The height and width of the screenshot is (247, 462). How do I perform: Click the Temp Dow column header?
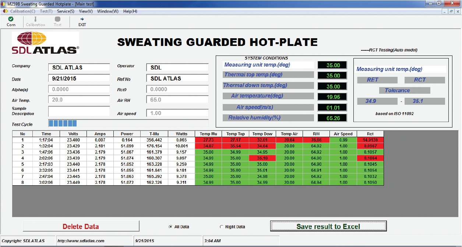point(262,134)
